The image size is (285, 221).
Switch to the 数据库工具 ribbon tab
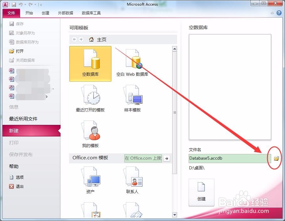pyautogui.click(x=91, y=13)
